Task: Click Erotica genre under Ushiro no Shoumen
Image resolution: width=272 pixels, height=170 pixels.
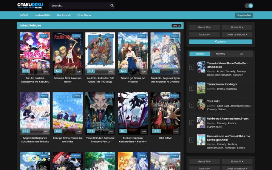Action: pyautogui.click(x=232, y=123)
